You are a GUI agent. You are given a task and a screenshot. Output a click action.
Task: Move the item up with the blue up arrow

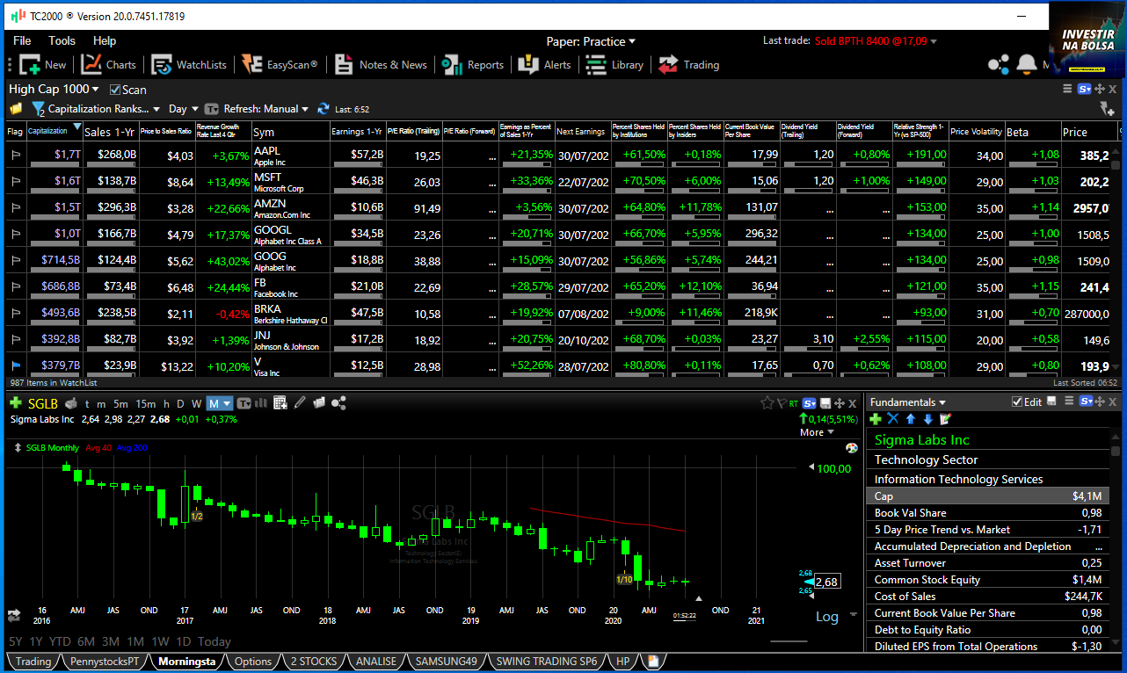(911, 419)
